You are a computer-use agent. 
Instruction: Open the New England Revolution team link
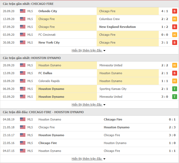point(117,27)
